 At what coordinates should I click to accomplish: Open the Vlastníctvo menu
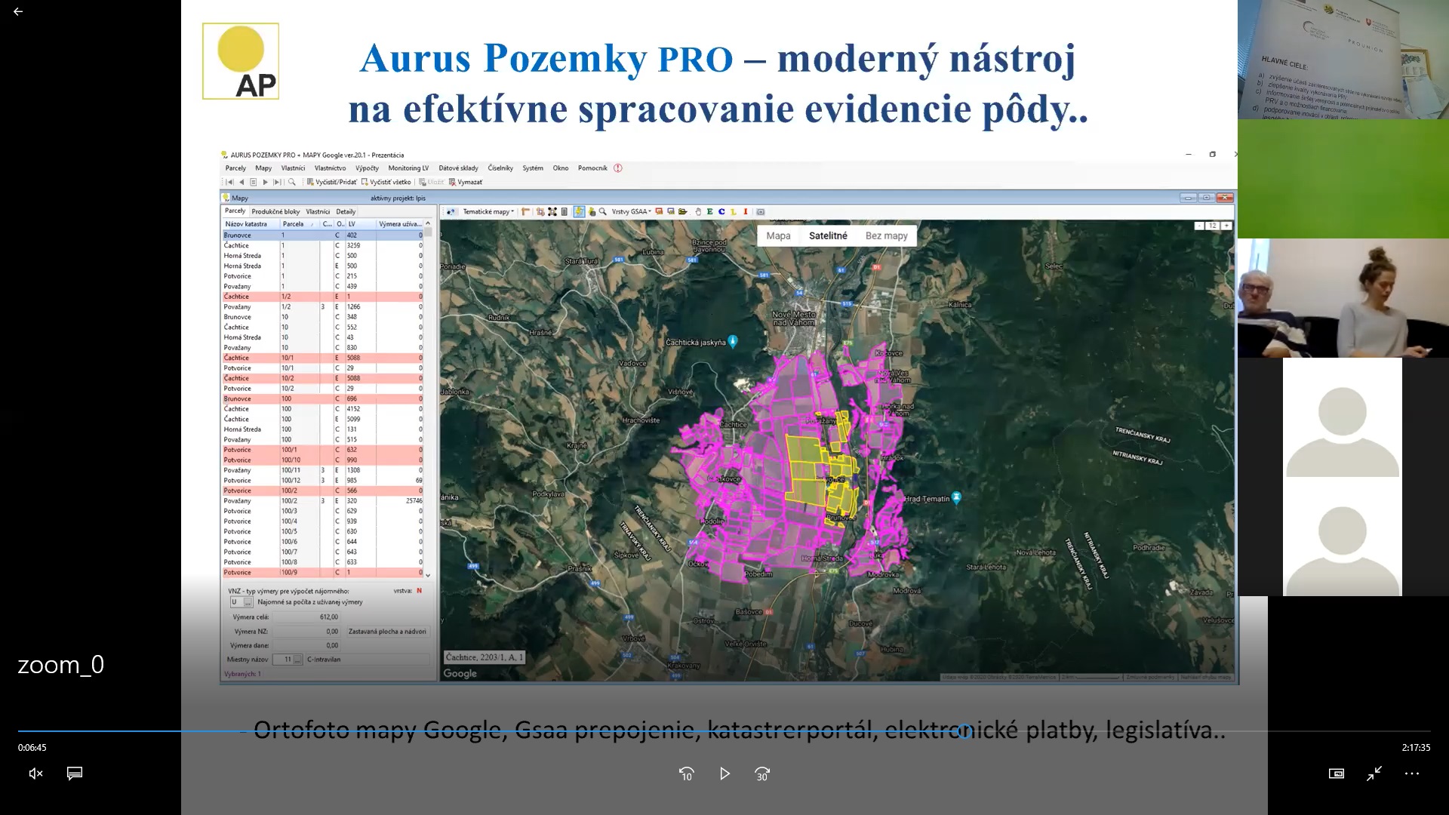[330, 168]
